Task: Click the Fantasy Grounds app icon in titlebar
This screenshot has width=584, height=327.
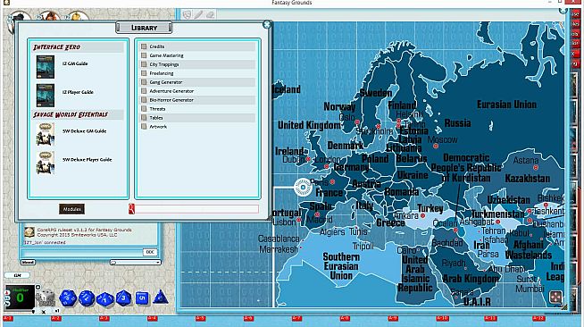Action: [6, 3]
